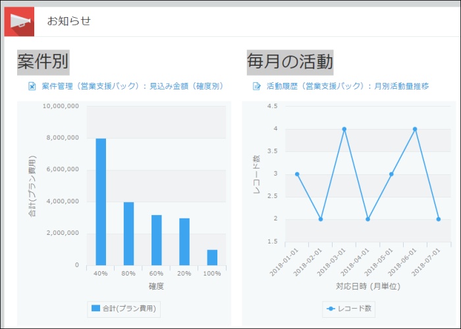Screen dimensions: 461x329
Task: Click the red megaphone announcement icon
Action: click(19, 21)
